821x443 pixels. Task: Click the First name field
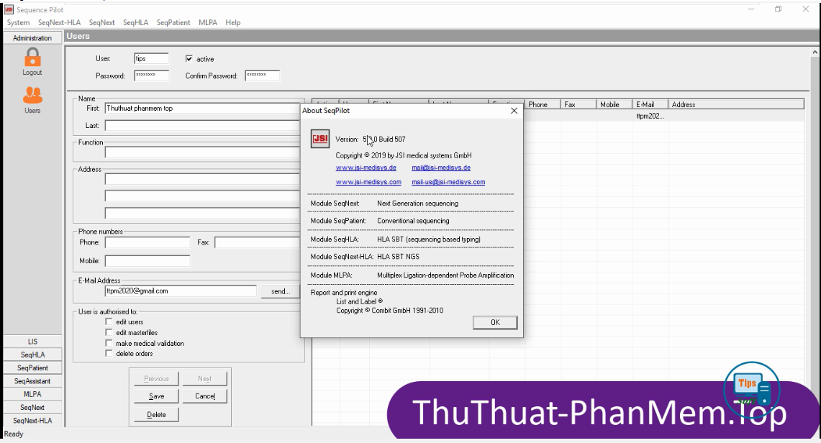point(203,109)
